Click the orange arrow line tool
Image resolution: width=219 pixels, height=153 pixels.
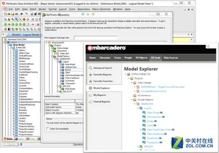coord(33,24)
